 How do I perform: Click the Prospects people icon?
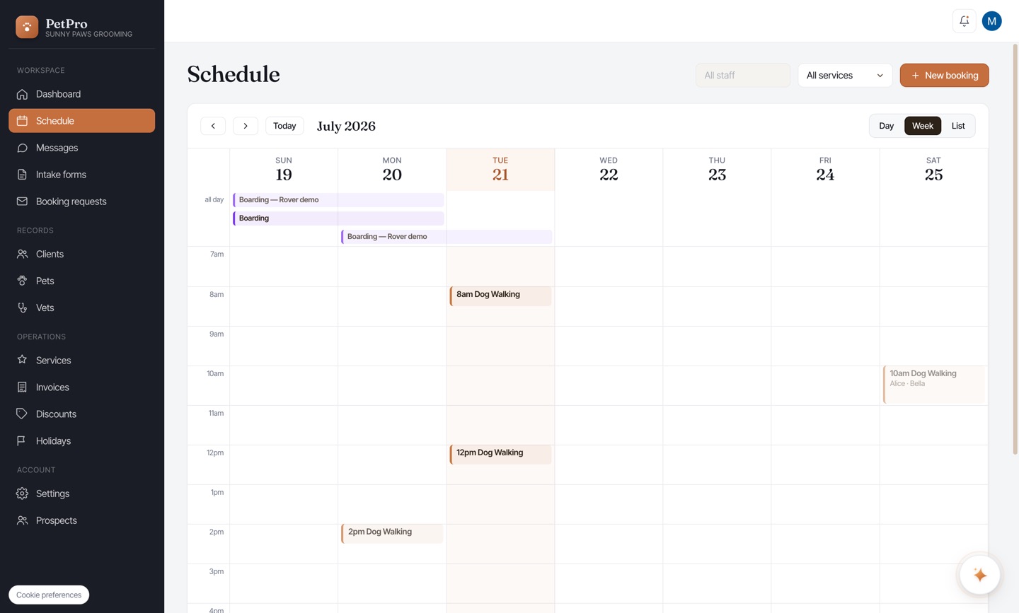(x=22, y=520)
